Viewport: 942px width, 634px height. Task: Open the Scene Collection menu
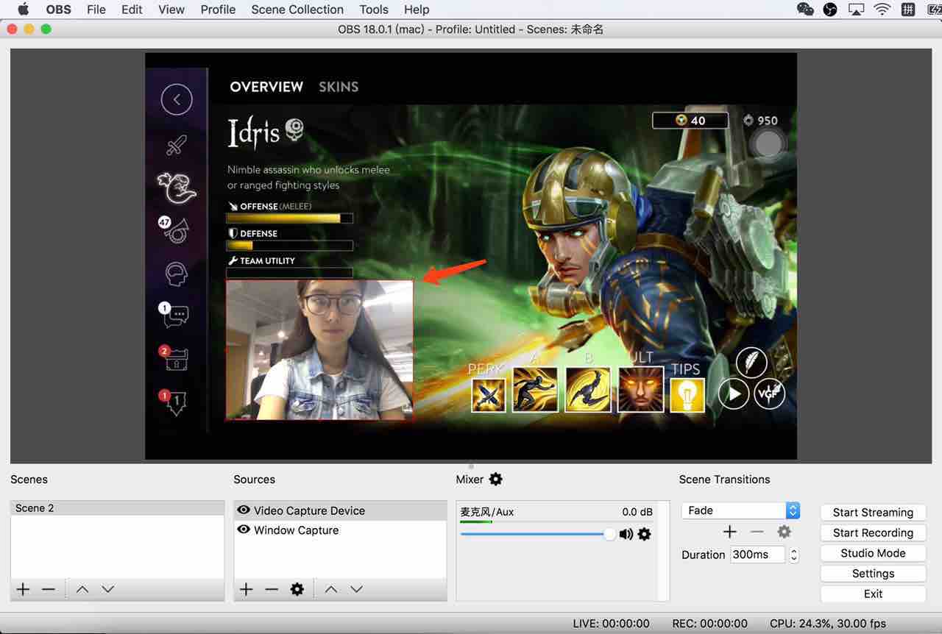(297, 10)
